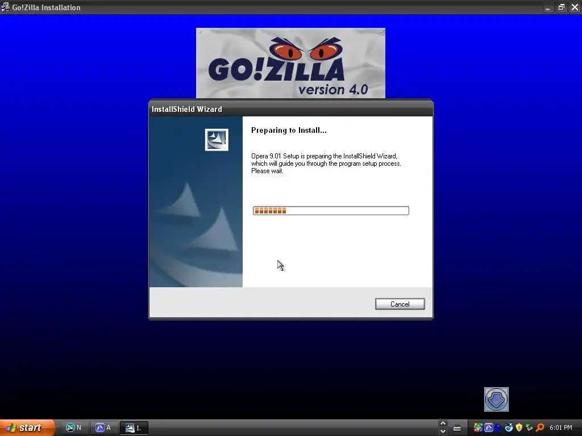Switch to the 'A' taskbar button
This screenshot has height=436, width=582.
(103, 428)
